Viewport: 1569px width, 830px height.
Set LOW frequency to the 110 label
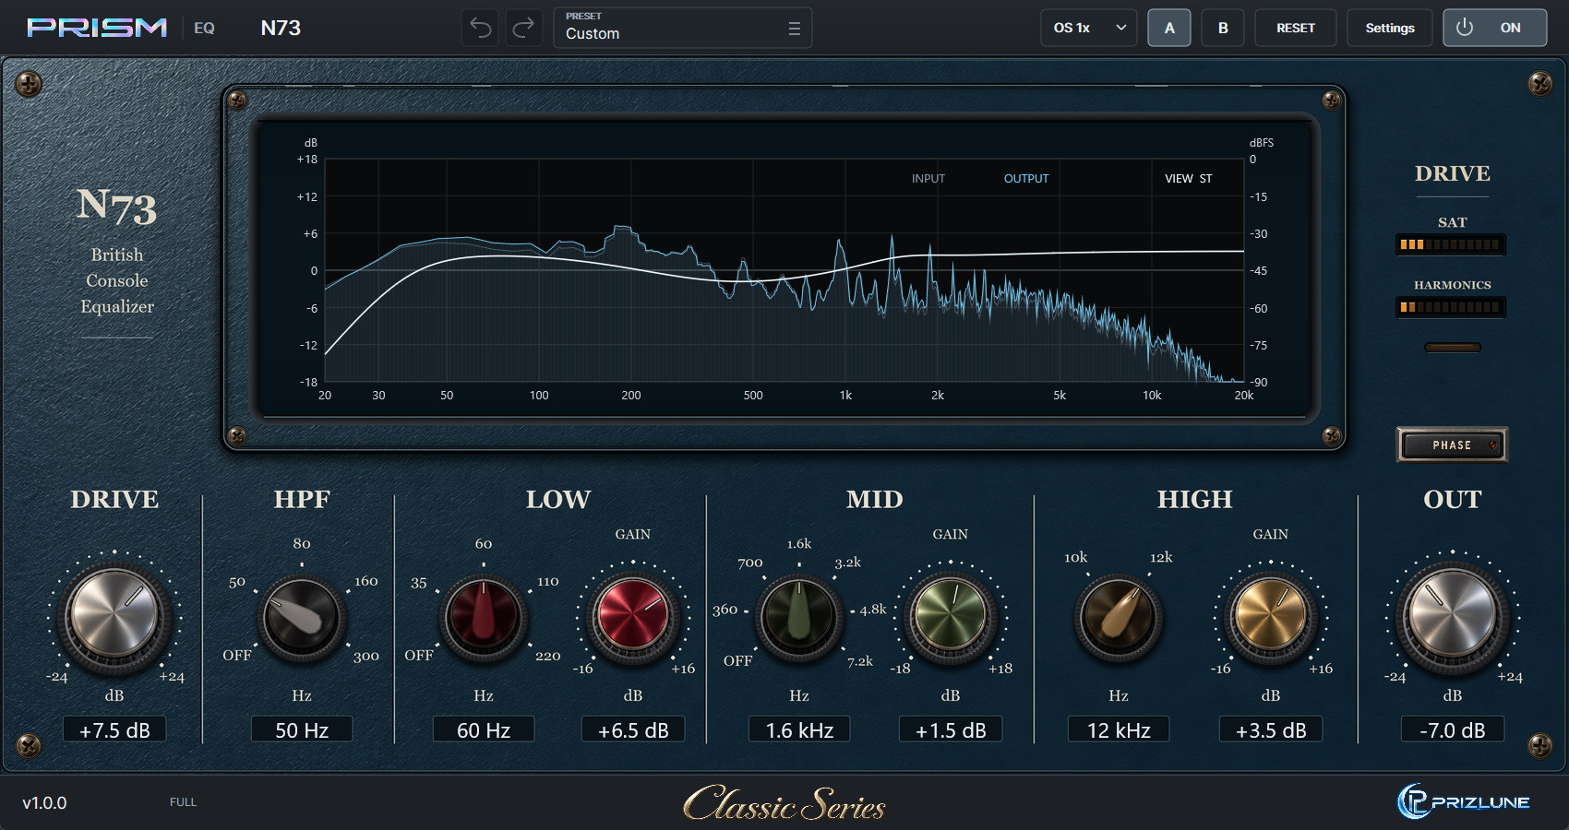(x=548, y=581)
